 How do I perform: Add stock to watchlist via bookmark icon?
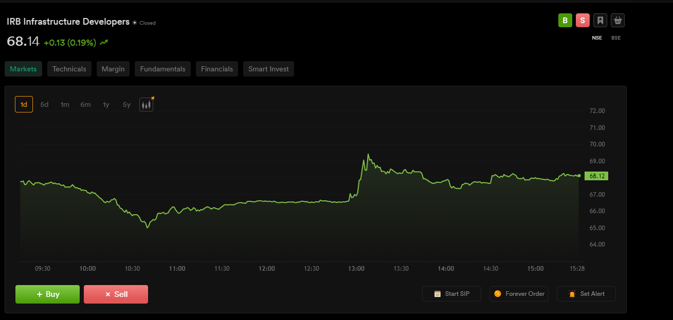pyautogui.click(x=600, y=21)
